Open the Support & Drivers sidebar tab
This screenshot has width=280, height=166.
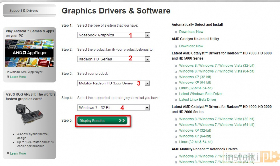click(30, 11)
